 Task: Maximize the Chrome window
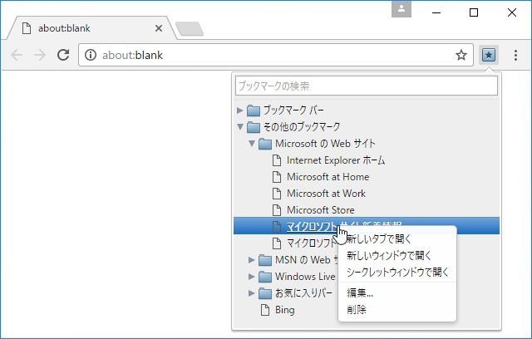point(474,12)
